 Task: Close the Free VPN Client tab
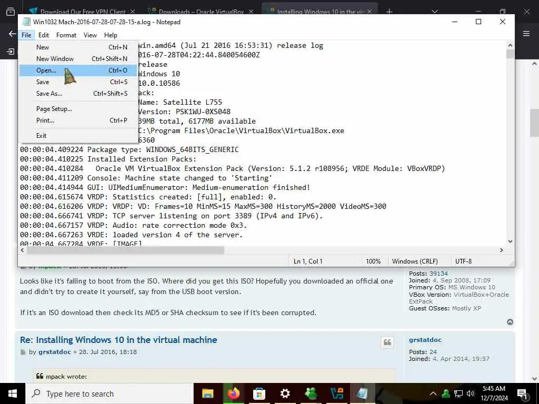tap(133, 12)
